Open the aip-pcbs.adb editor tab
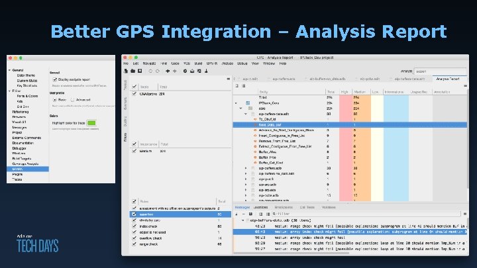This screenshot has width=477, height=268. pos(370,79)
